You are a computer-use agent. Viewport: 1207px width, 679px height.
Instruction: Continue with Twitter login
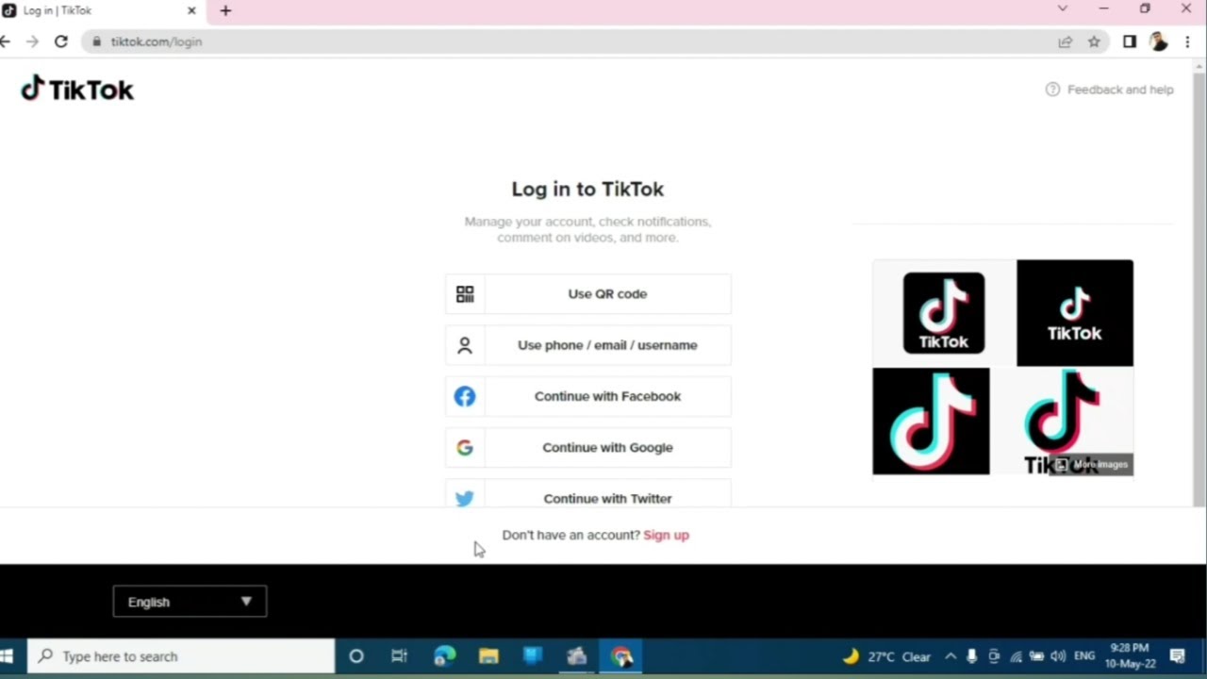tap(588, 494)
